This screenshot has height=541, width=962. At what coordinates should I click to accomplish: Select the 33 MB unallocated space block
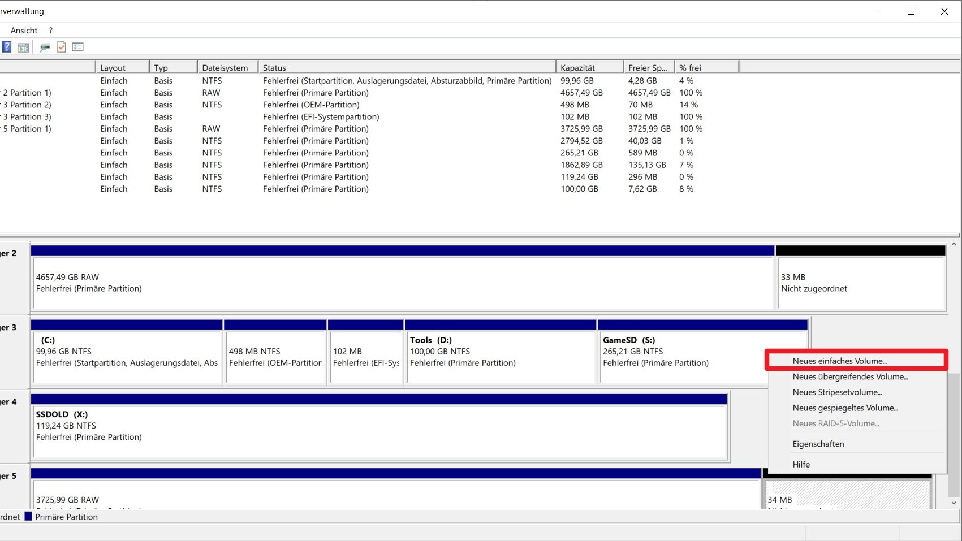861,283
